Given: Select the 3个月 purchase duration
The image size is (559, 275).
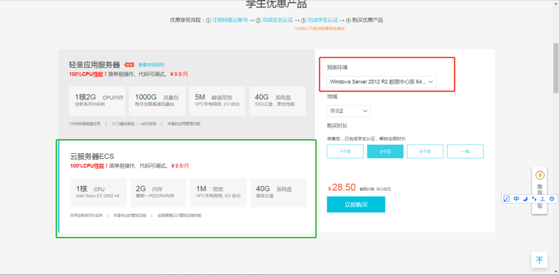Looking at the screenshot, I should pos(385,151).
